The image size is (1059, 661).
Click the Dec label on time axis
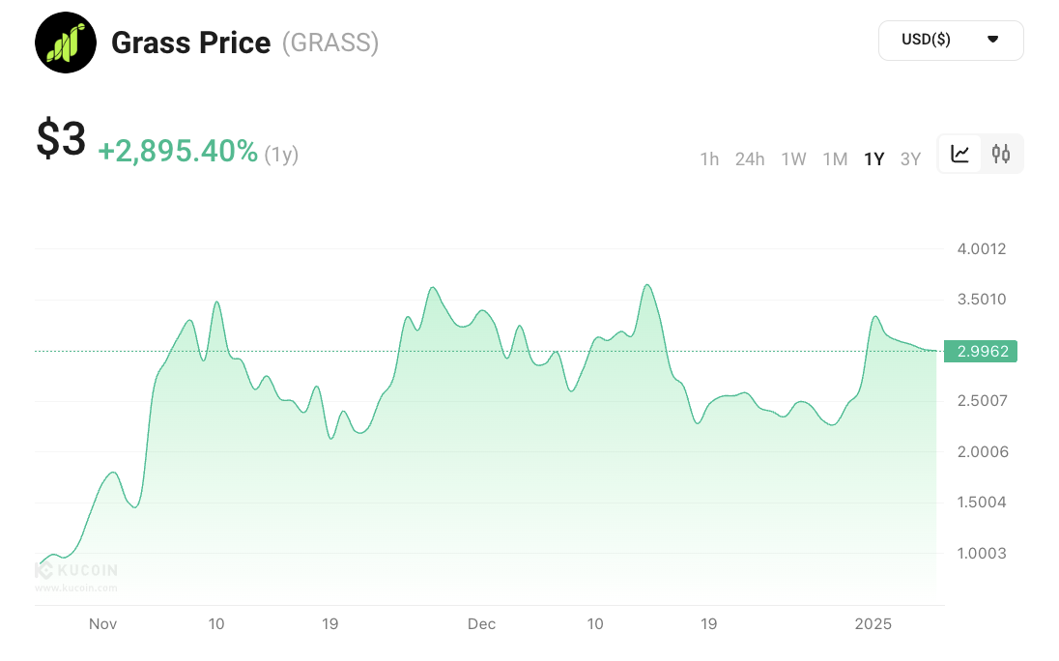pyautogui.click(x=481, y=624)
